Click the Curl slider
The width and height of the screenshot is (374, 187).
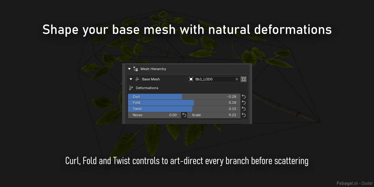point(184,97)
